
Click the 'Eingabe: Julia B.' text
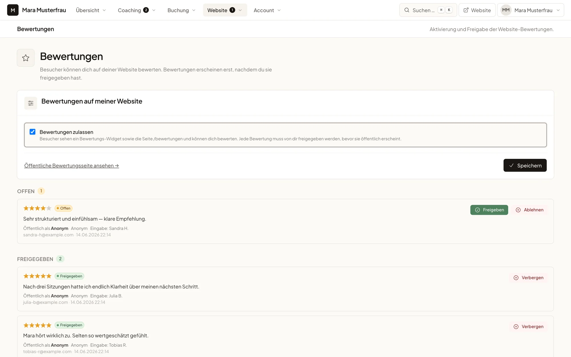pyautogui.click(x=106, y=296)
